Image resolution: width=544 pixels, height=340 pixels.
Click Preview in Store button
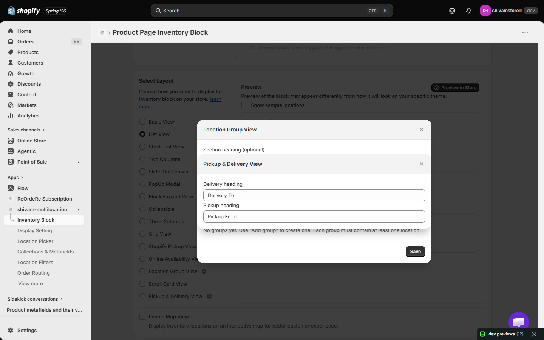click(455, 88)
